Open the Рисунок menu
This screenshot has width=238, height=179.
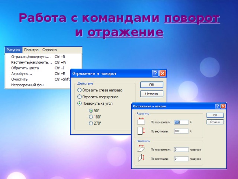[x=13, y=50]
